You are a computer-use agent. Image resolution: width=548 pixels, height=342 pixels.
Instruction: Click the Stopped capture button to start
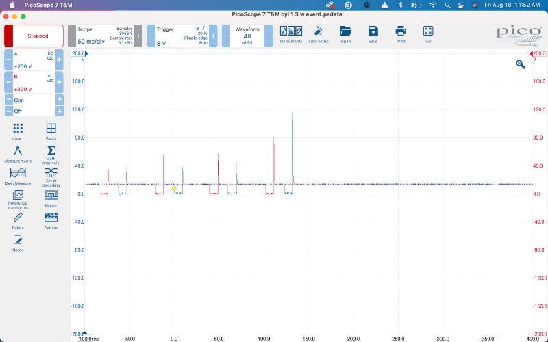pos(34,36)
